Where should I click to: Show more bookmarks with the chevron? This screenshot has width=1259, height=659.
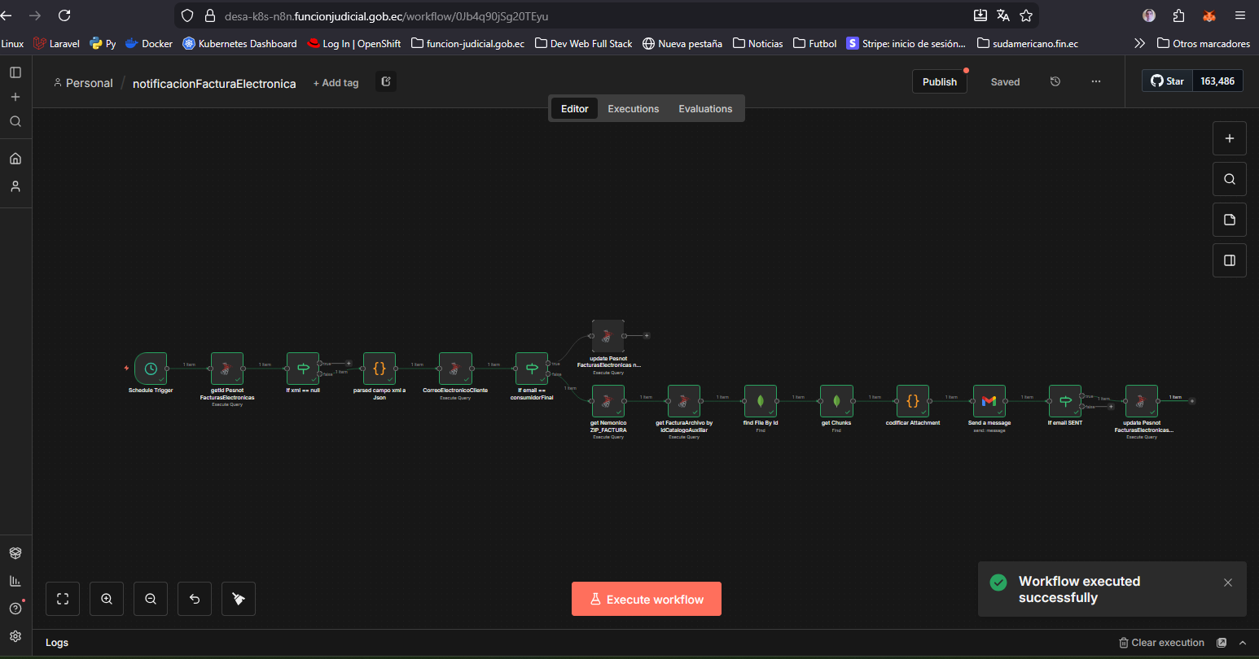[x=1139, y=43]
